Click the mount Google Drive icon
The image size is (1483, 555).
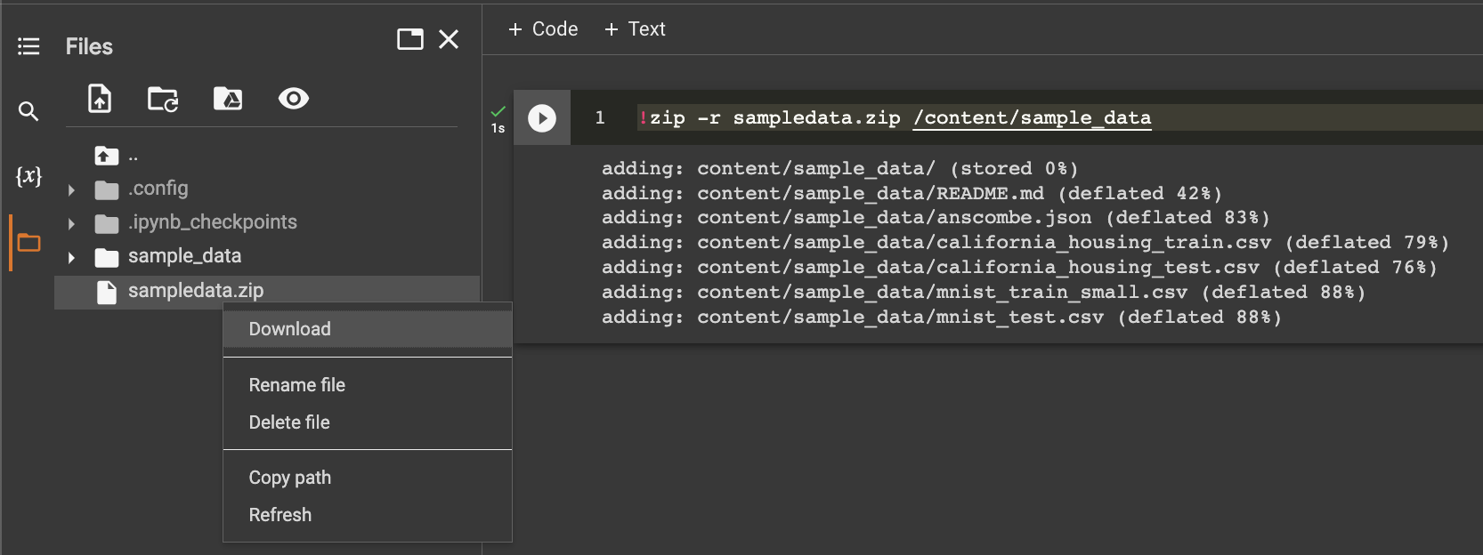click(x=228, y=99)
